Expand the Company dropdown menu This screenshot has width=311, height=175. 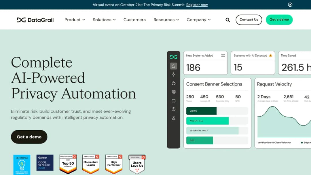point(198,20)
